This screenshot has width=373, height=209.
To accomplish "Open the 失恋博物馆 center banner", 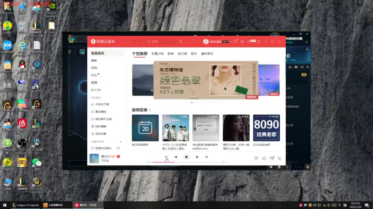I will tap(206, 80).
